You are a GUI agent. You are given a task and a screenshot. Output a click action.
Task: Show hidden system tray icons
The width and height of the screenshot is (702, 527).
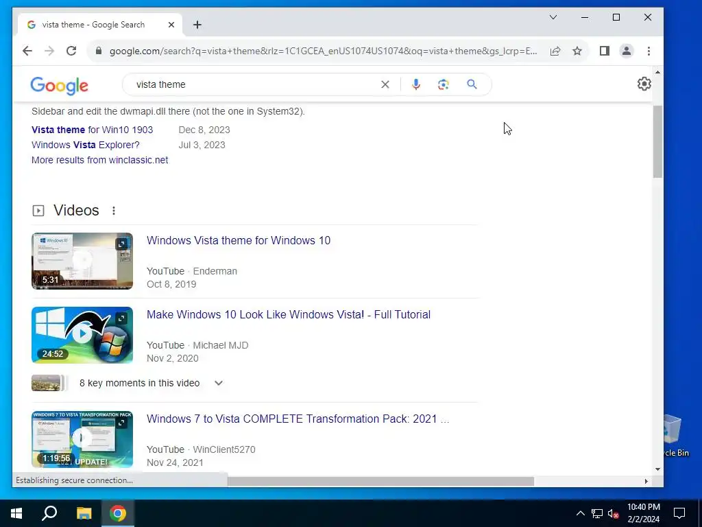tap(580, 513)
